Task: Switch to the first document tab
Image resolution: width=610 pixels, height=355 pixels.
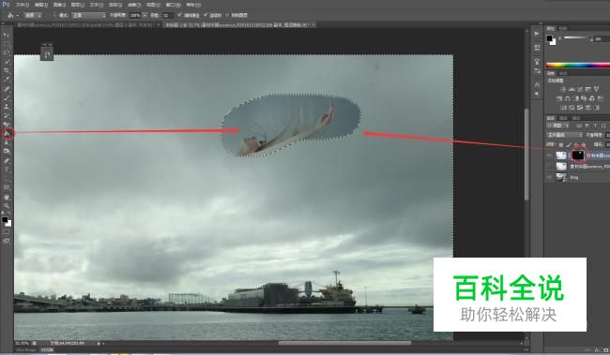Action: click(87, 25)
